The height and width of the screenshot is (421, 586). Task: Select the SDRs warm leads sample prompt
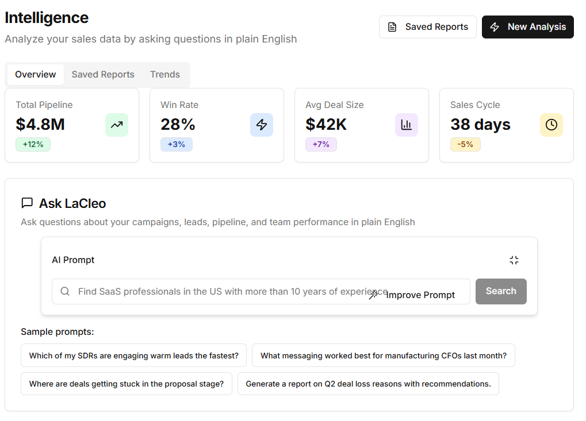[133, 355]
